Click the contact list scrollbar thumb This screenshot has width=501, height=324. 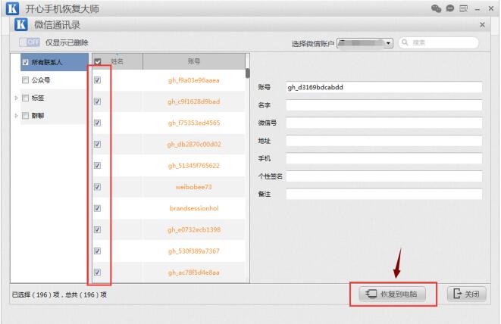point(247,73)
